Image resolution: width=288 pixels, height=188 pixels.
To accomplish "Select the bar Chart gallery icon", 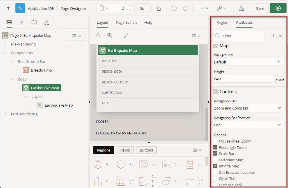I will pyautogui.click(x=98, y=182).
